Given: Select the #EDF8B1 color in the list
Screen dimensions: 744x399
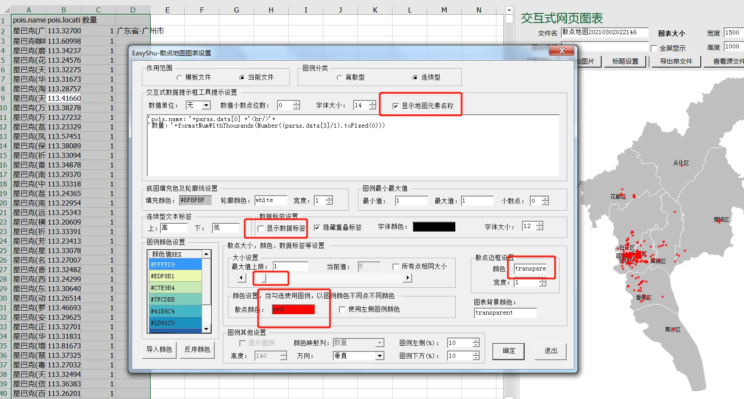Looking at the screenshot, I should [x=175, y=276].
